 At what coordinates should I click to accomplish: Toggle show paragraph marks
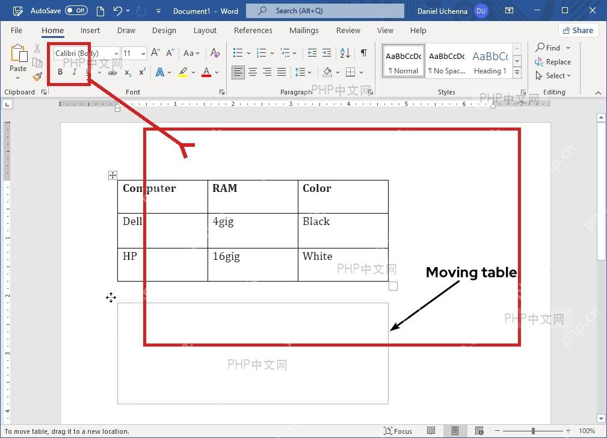click(x=364, y=53)
